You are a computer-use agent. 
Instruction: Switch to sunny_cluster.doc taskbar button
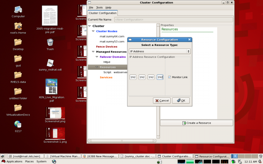click(x=137, y=156)
